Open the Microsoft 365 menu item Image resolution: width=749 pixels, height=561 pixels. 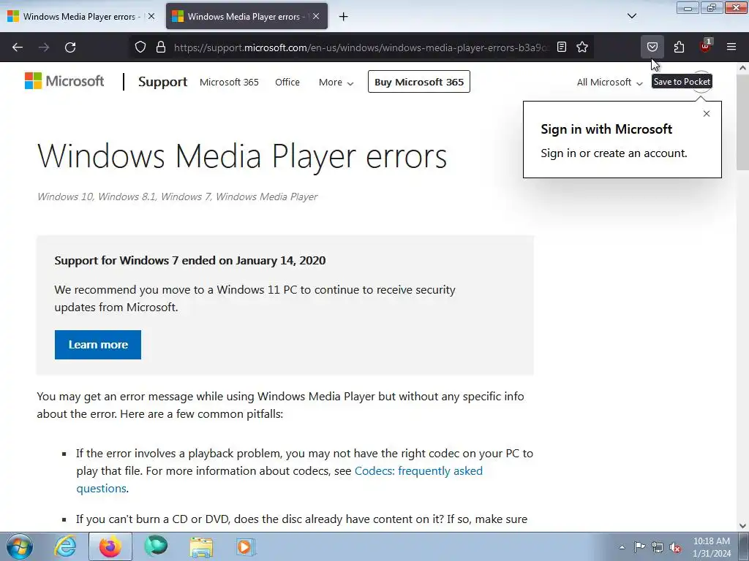point(229,82)
